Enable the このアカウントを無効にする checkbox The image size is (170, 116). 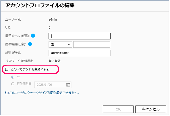(7, 69)
